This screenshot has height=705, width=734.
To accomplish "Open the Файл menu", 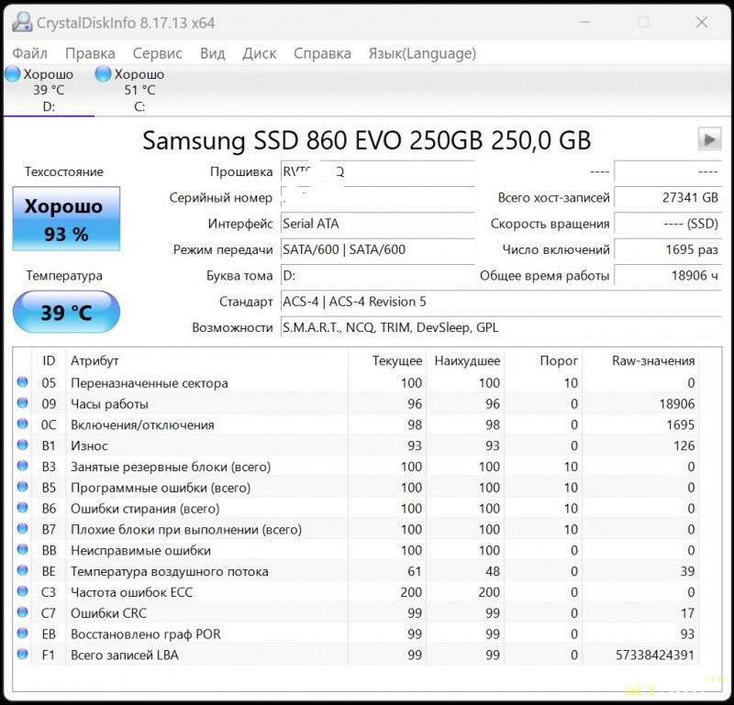I will pyautogui.click(x=29, y=53).
